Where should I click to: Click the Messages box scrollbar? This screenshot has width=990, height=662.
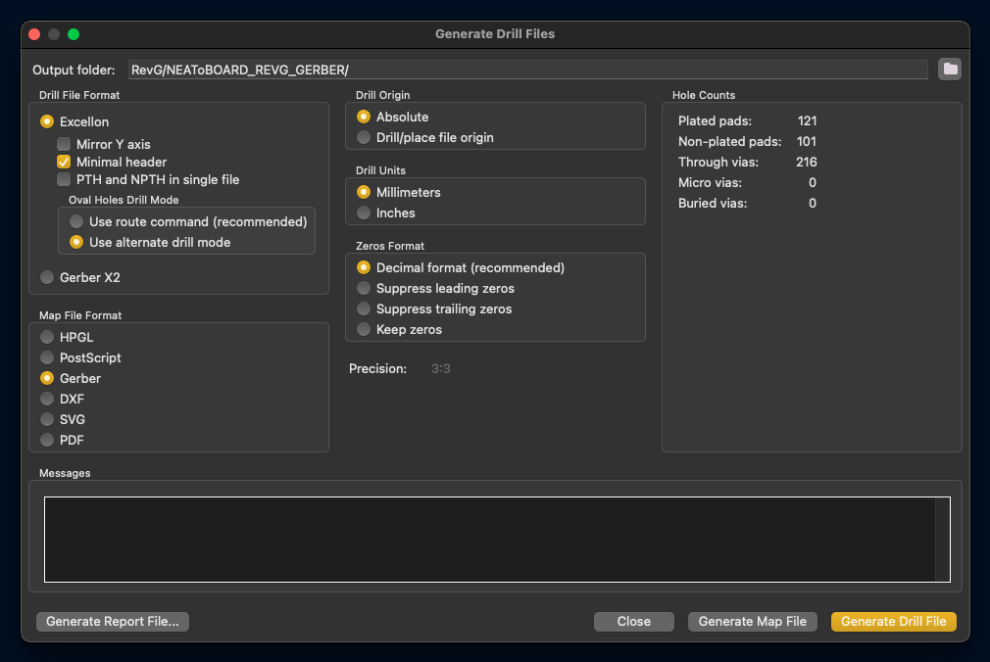942,540
